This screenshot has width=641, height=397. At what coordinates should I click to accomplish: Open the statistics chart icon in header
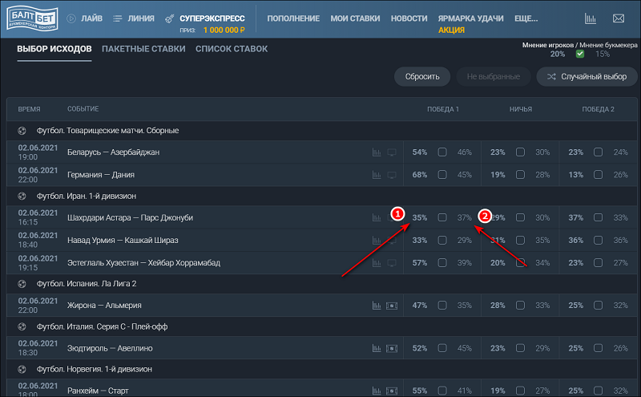[591, 18]
